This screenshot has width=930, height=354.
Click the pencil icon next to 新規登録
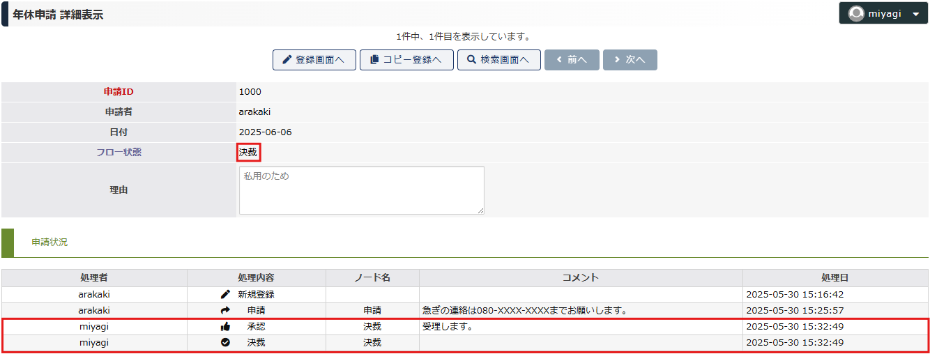tap(225, 295)
